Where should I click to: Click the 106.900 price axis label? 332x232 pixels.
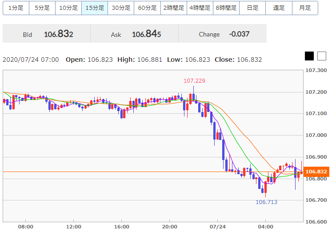(316, 157)
